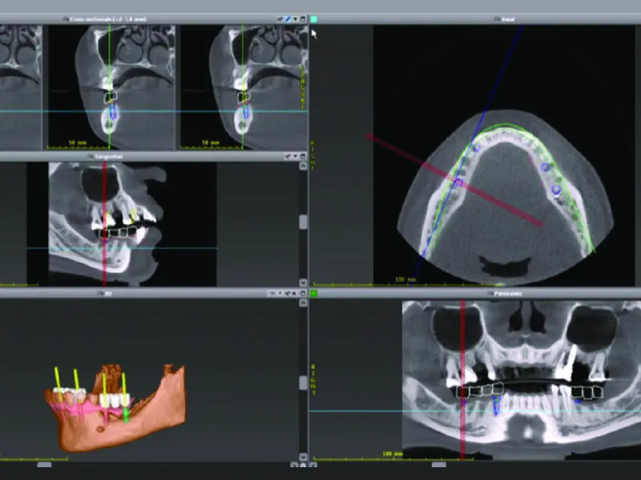Click the green implant in the 3D model

[126, 414]
